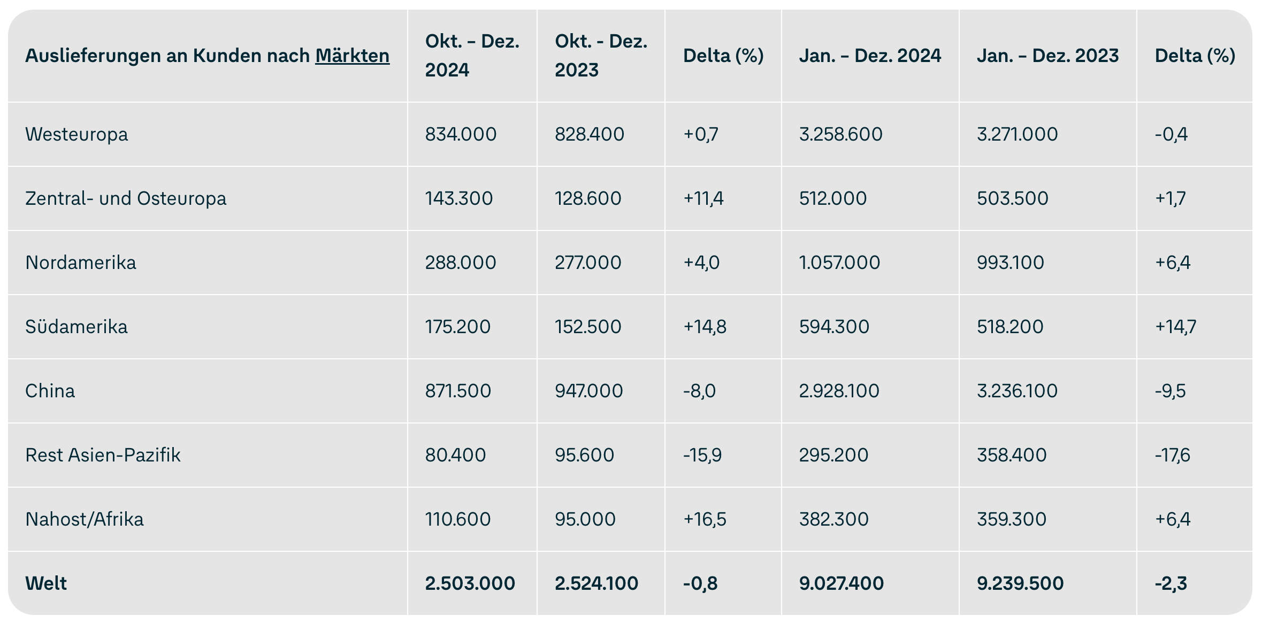Click the China row label

click(x=50, y=391)
